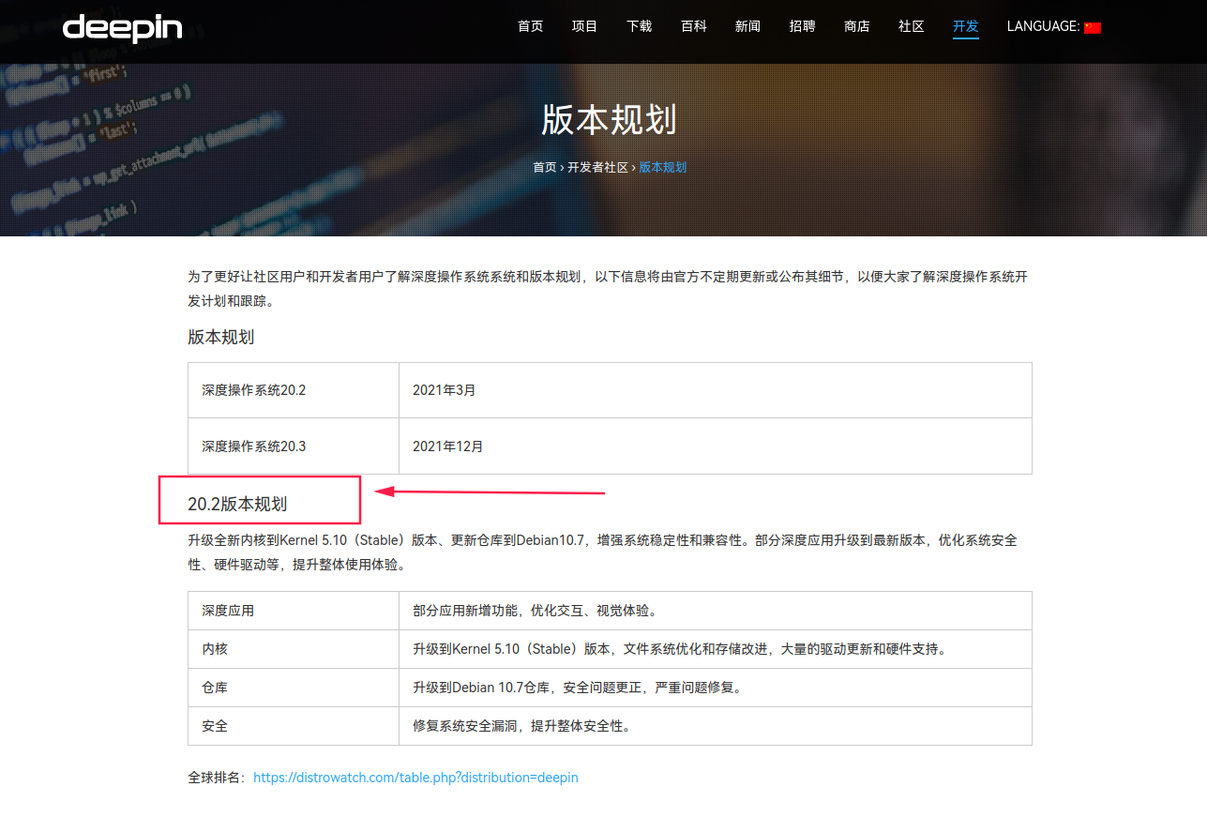Click the intro paragraph starting 为了更好让社区用户
Screen dimensions: 1207x832
click(x=608, y=289)
